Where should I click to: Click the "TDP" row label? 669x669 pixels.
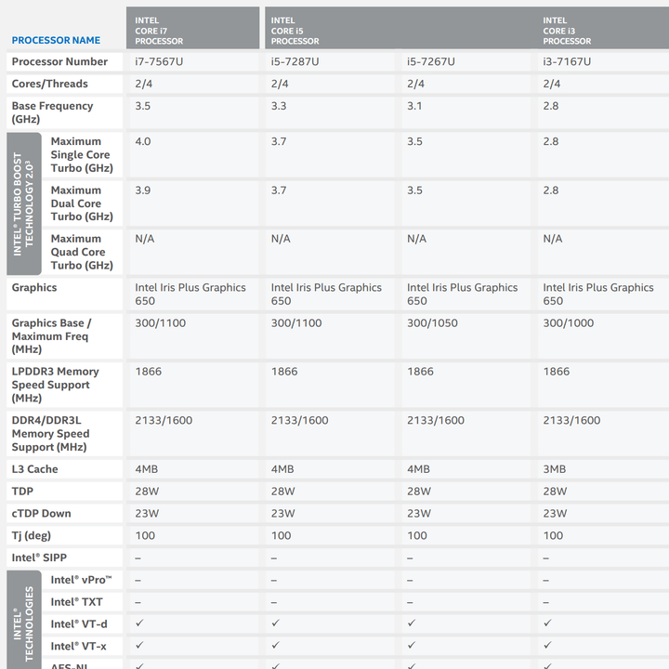[22, 492]
